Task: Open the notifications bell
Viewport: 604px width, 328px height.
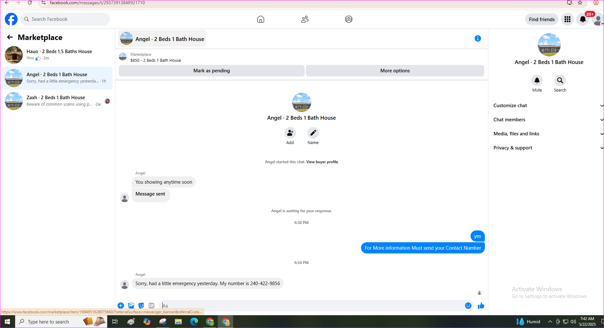Action: coord(583,19)
